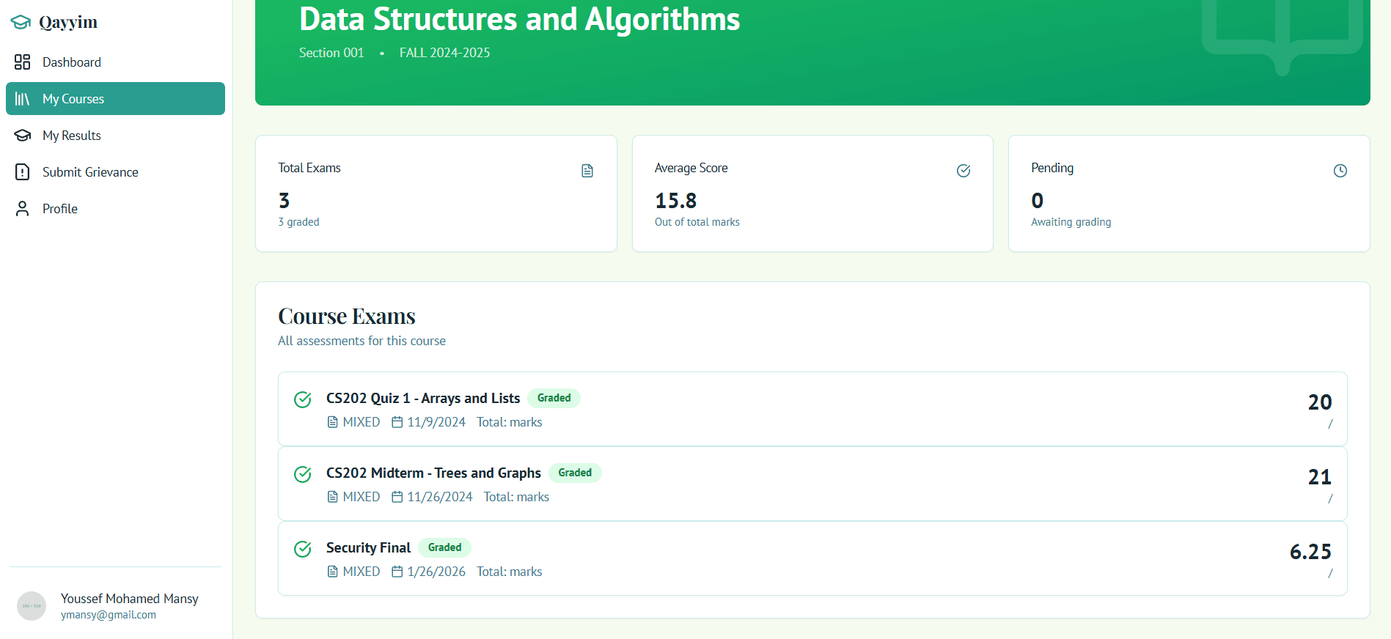Toggle the Graded badge on CS202 Quiz 1
1391x639 pixels.
[554, 398]
